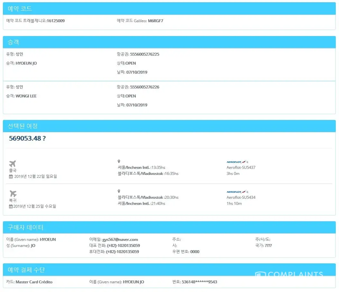The width and height of the screenshot is (339, 292).
Task: Open the gys567@naver.com email address
Action: (x=120, y=240)
